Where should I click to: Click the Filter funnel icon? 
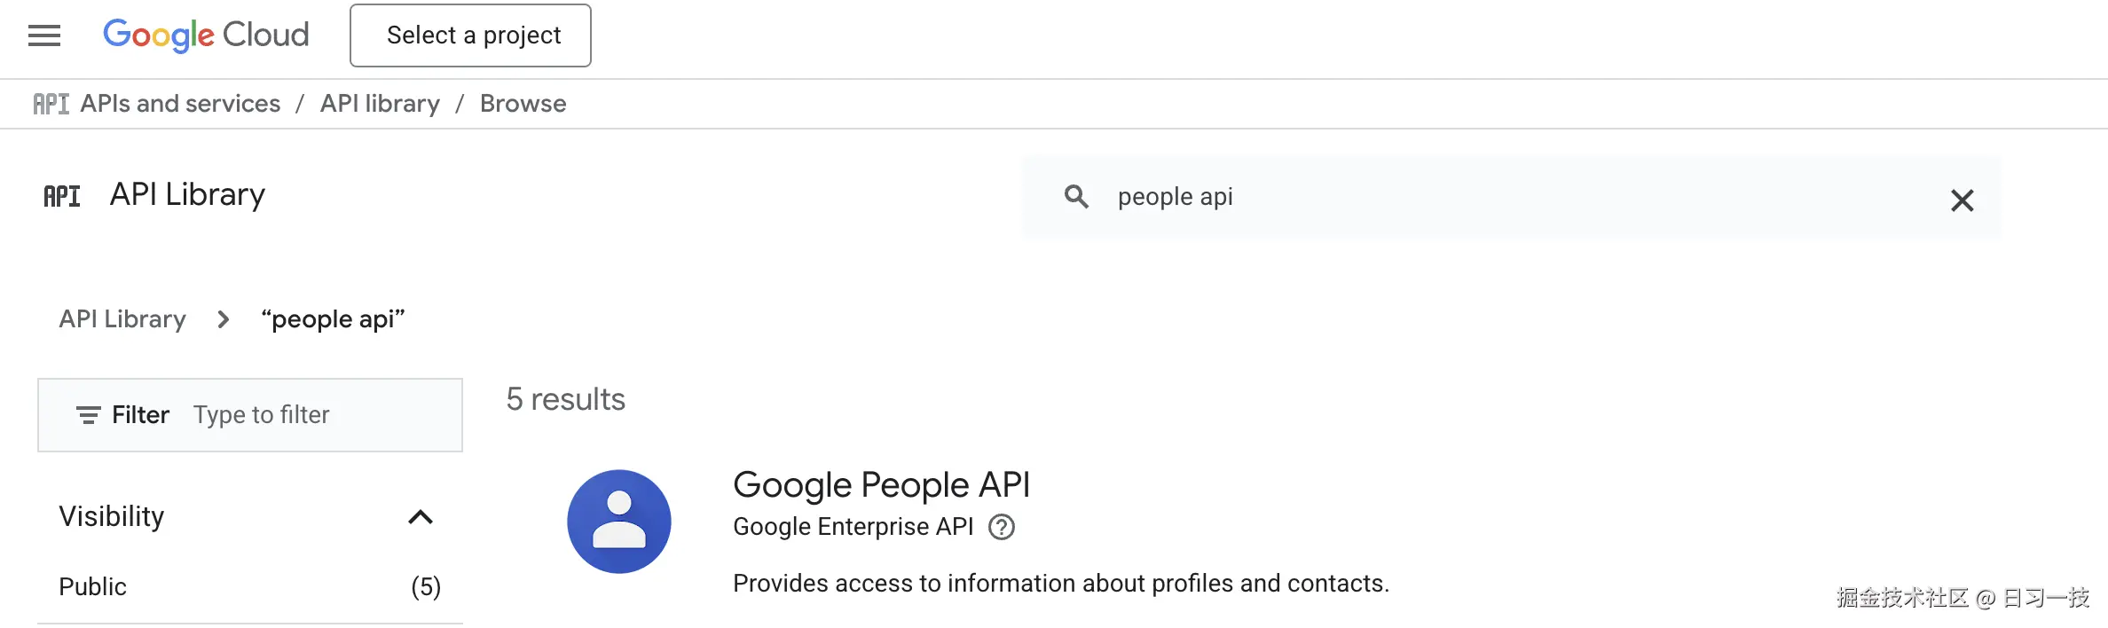87,414
